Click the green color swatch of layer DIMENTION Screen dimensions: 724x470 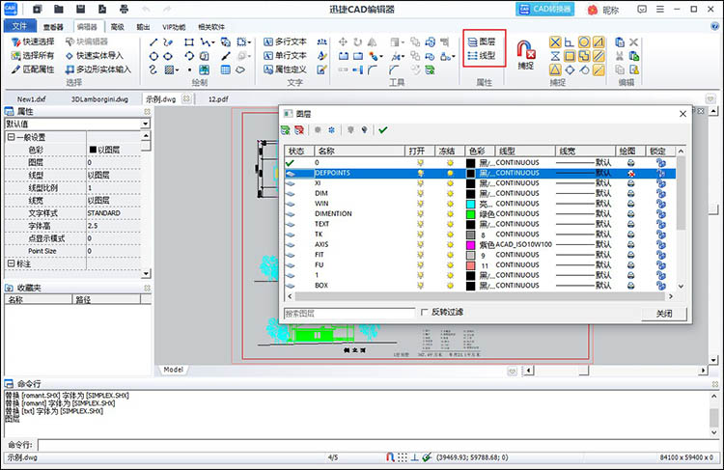(x=470, y=214)
